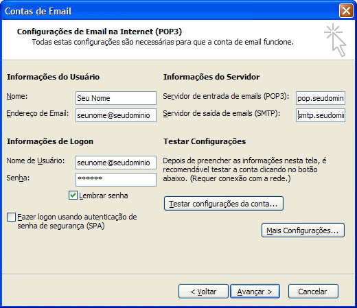Enable SPA secure password authentication checkbox
Viewport: 357px width, 308px height.
[x=11, y=217]
